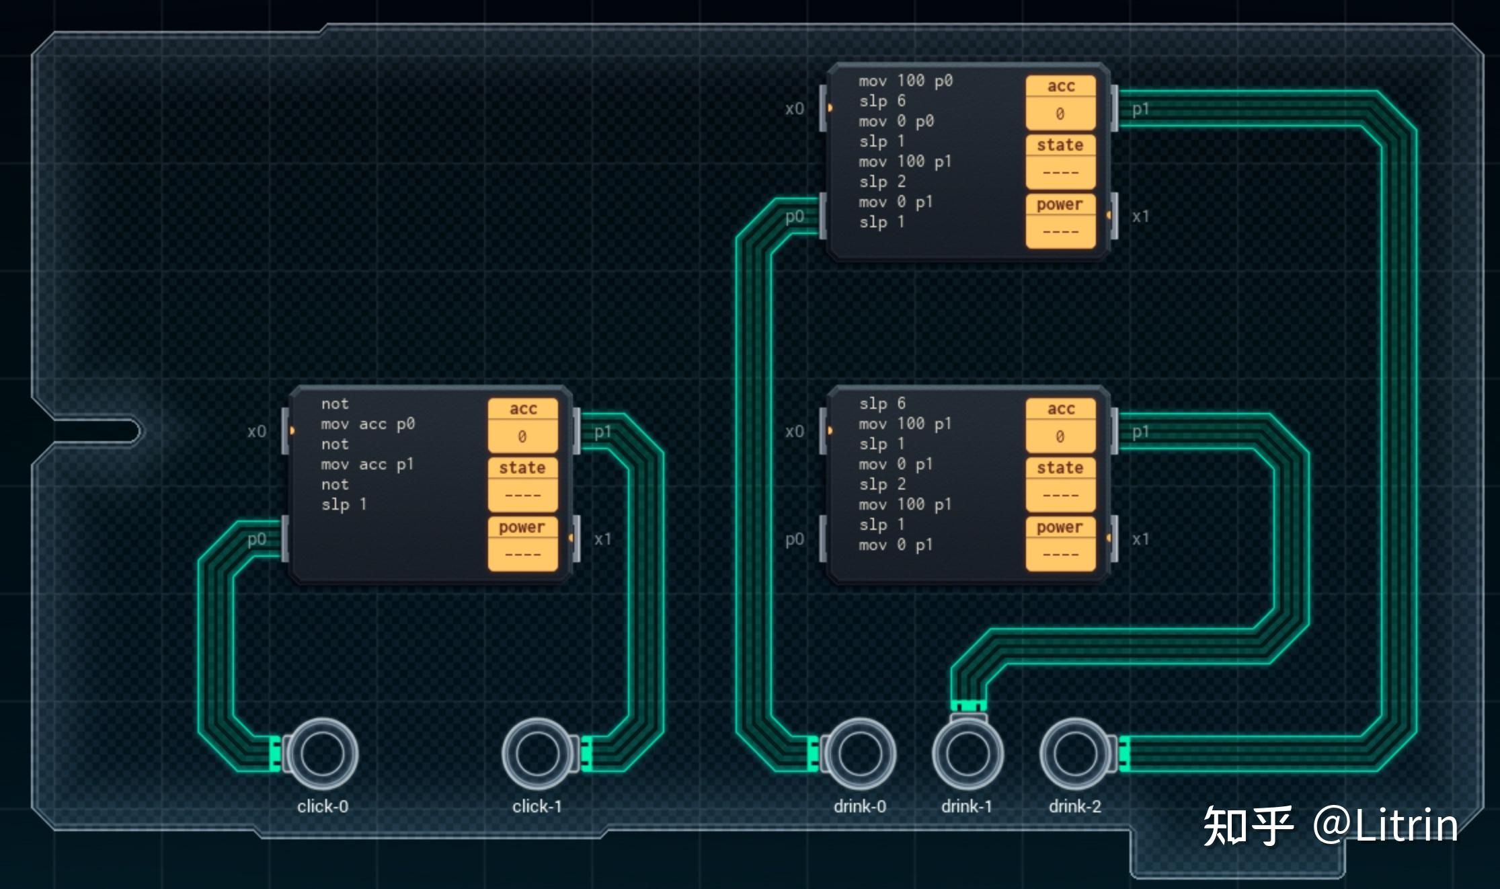The height and width of the screenshot is (889, 1500).
Task: Place cursor on 'slp 6' in drink-1 chip
Action: tap(882, 403)
